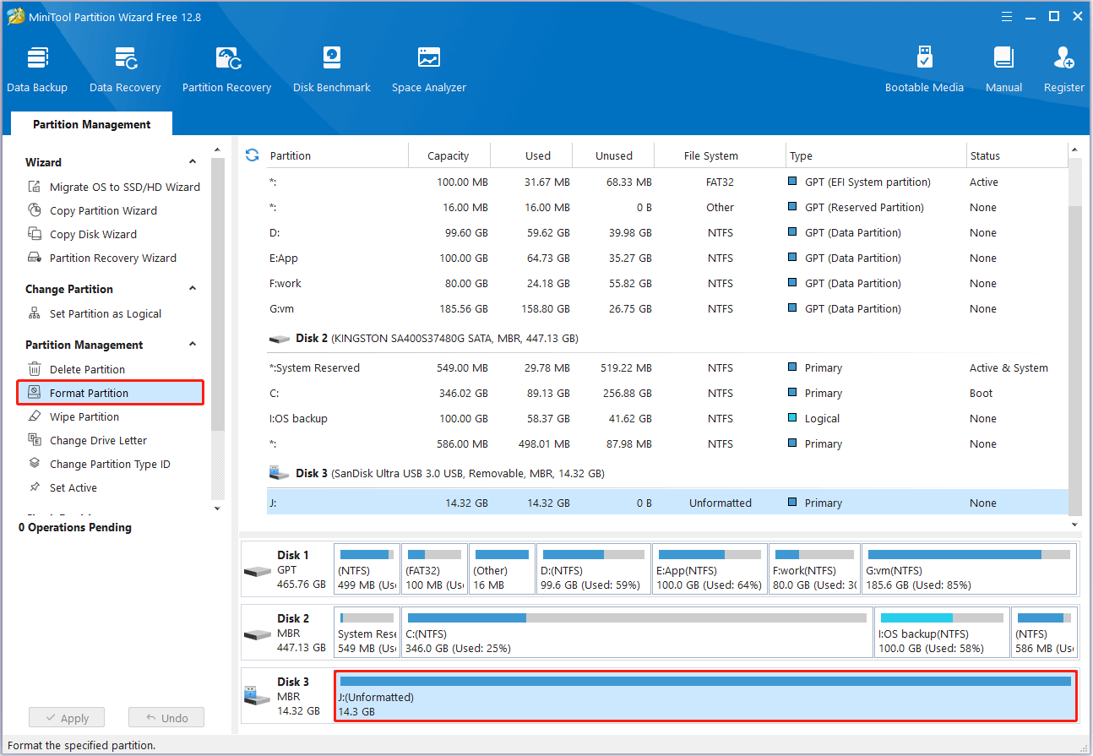Viewport: 1093px width, 756px height.
Task: Select the 586.00 MB primary partition row
Action: click(667, 443)
